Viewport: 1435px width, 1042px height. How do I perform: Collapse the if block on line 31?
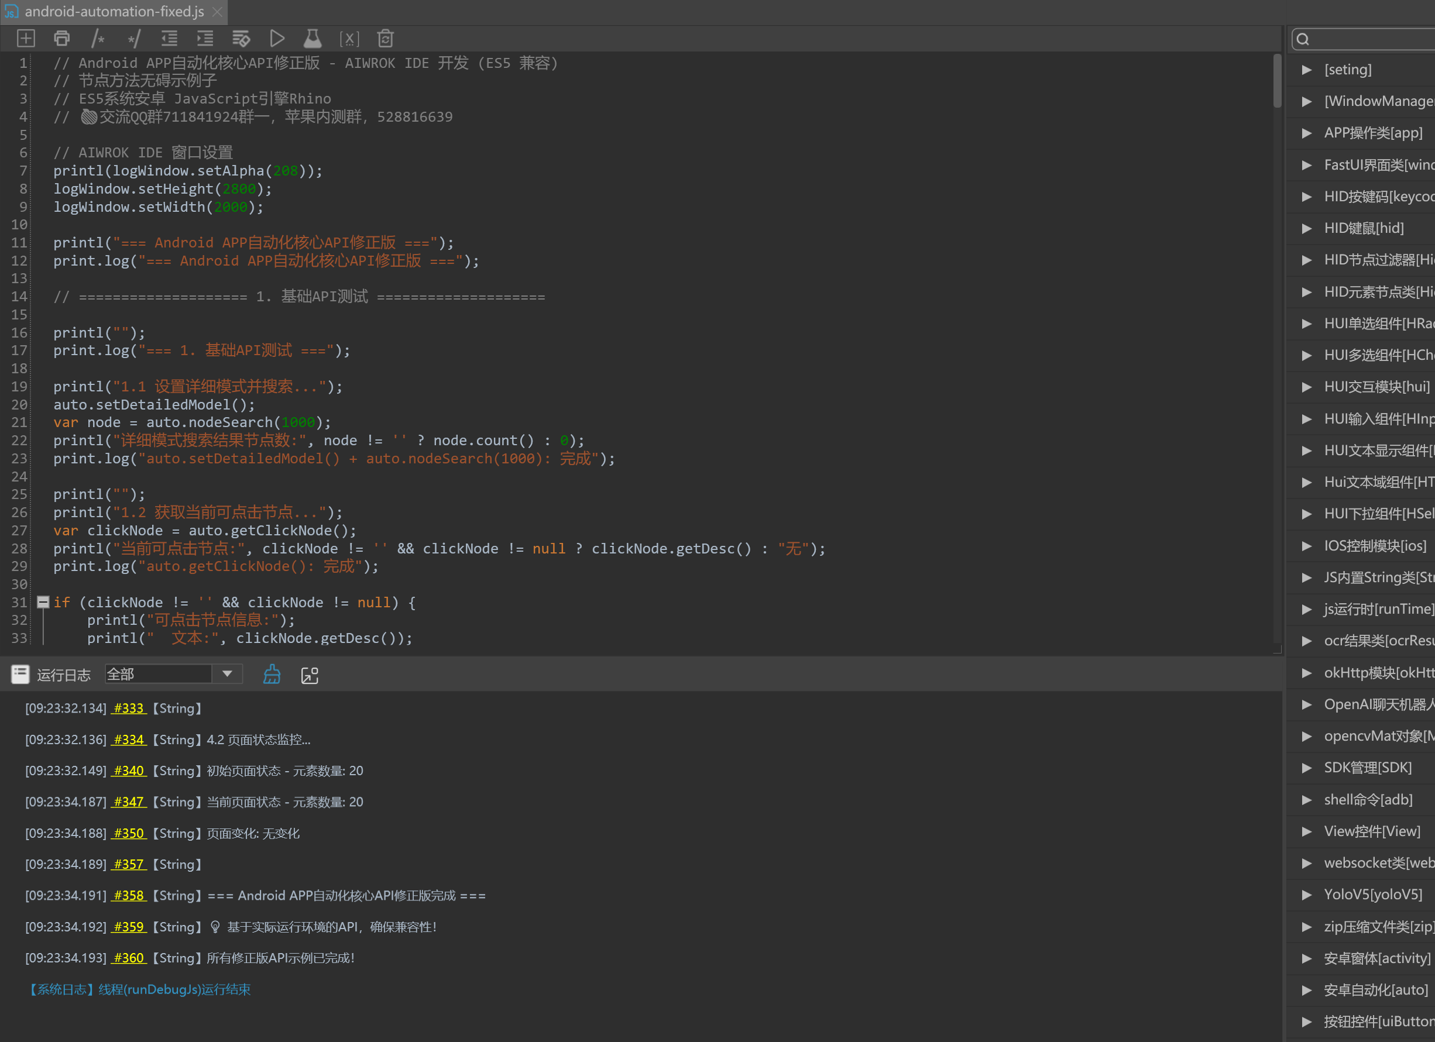coord(43,601)
